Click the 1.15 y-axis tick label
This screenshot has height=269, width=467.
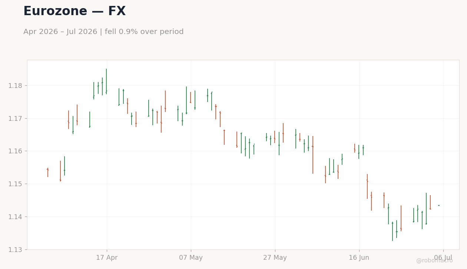15,184
